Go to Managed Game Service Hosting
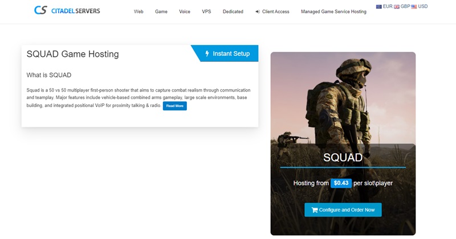The width and height of the screenshot is (456, 239). pyautogui.click(x=333, y=11)
